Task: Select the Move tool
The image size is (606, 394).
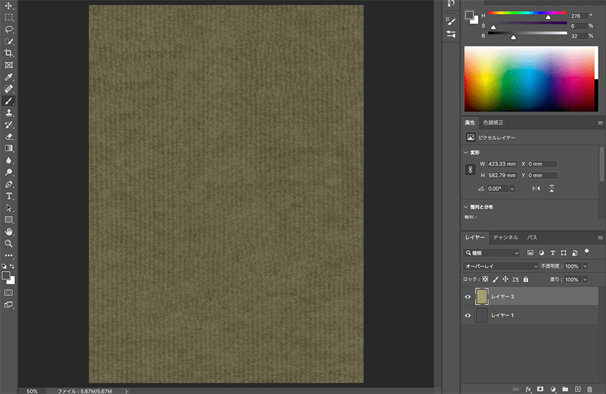Action: [9, 6]
